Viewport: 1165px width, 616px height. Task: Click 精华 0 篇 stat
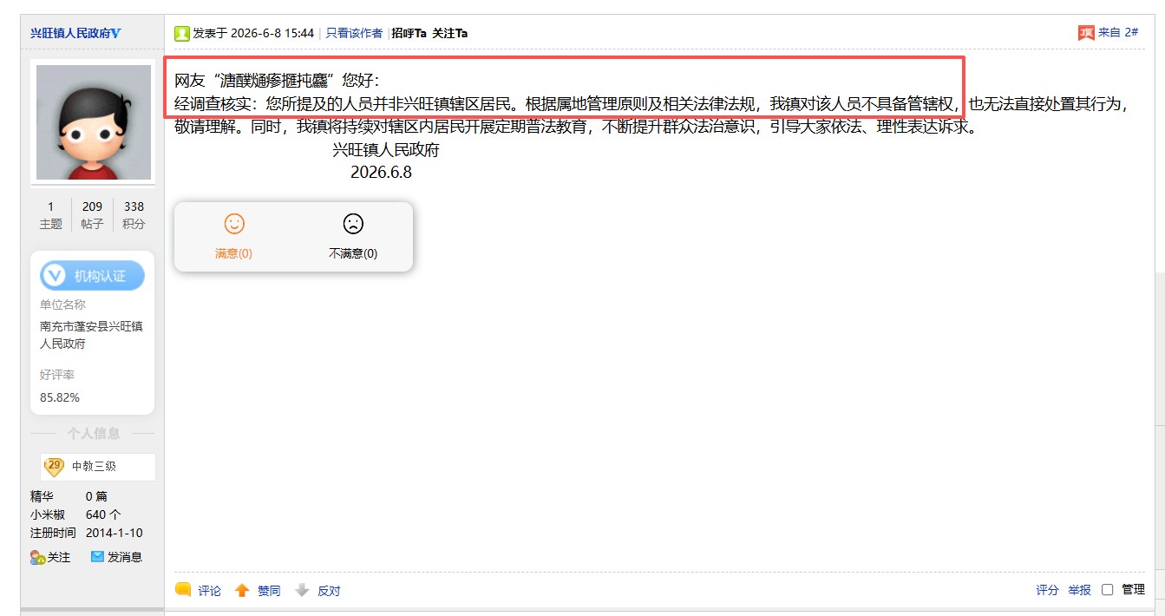pyautogui.click(x=69, y=496)
